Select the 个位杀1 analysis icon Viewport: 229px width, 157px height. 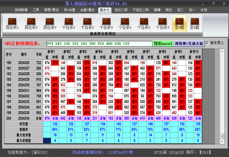125,23
